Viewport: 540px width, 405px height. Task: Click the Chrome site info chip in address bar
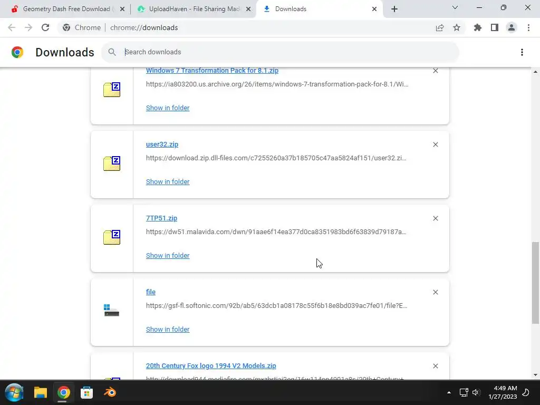coord(82,27)
